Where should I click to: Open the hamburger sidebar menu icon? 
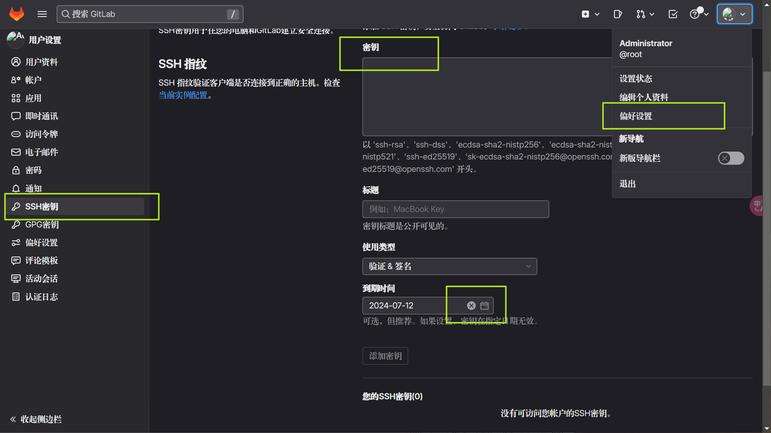click(x=42, y=14)
